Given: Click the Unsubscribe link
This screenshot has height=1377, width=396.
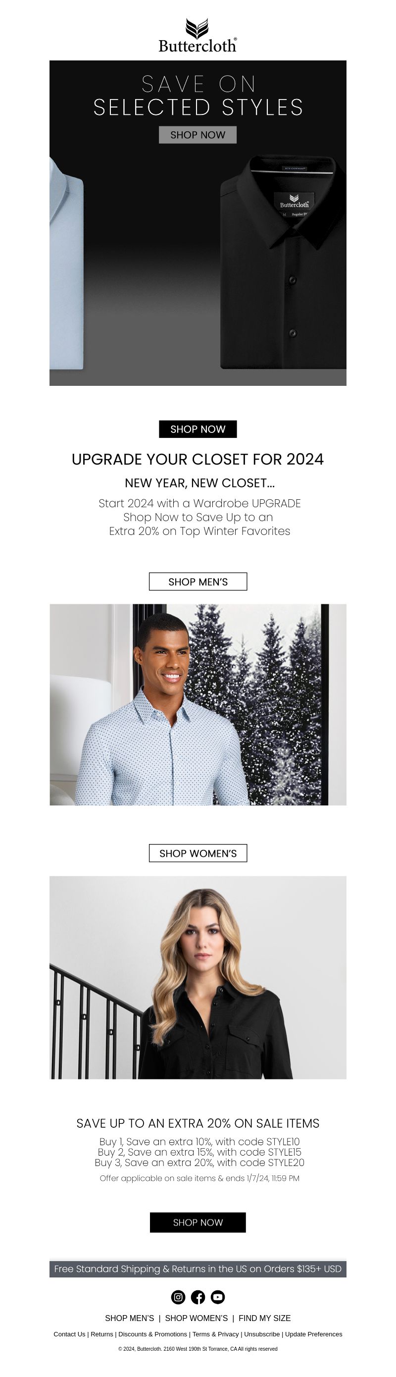Looking at the screenshot, I should pyautogui.click(x=262, y=1334).
